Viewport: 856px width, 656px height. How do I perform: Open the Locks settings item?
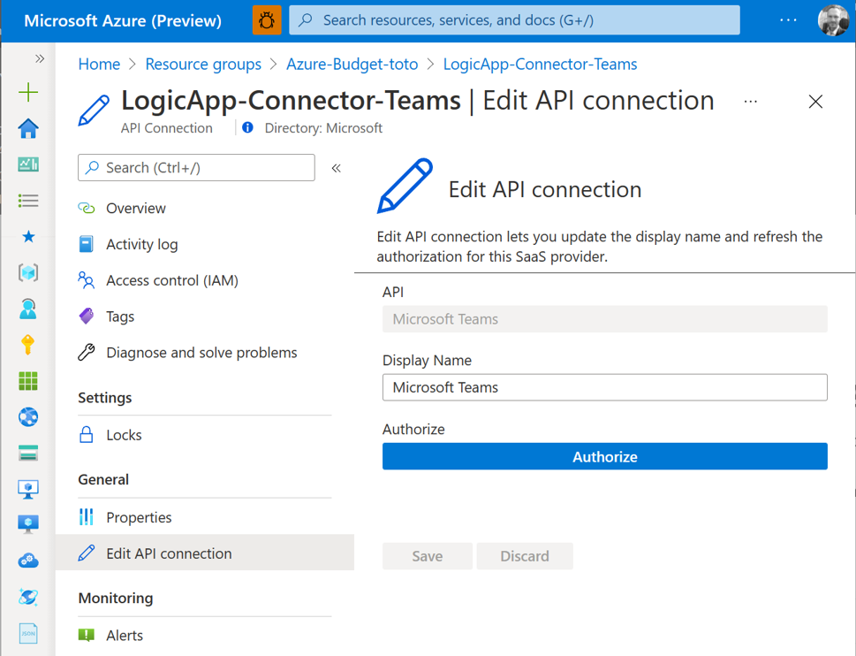(205, 435)
